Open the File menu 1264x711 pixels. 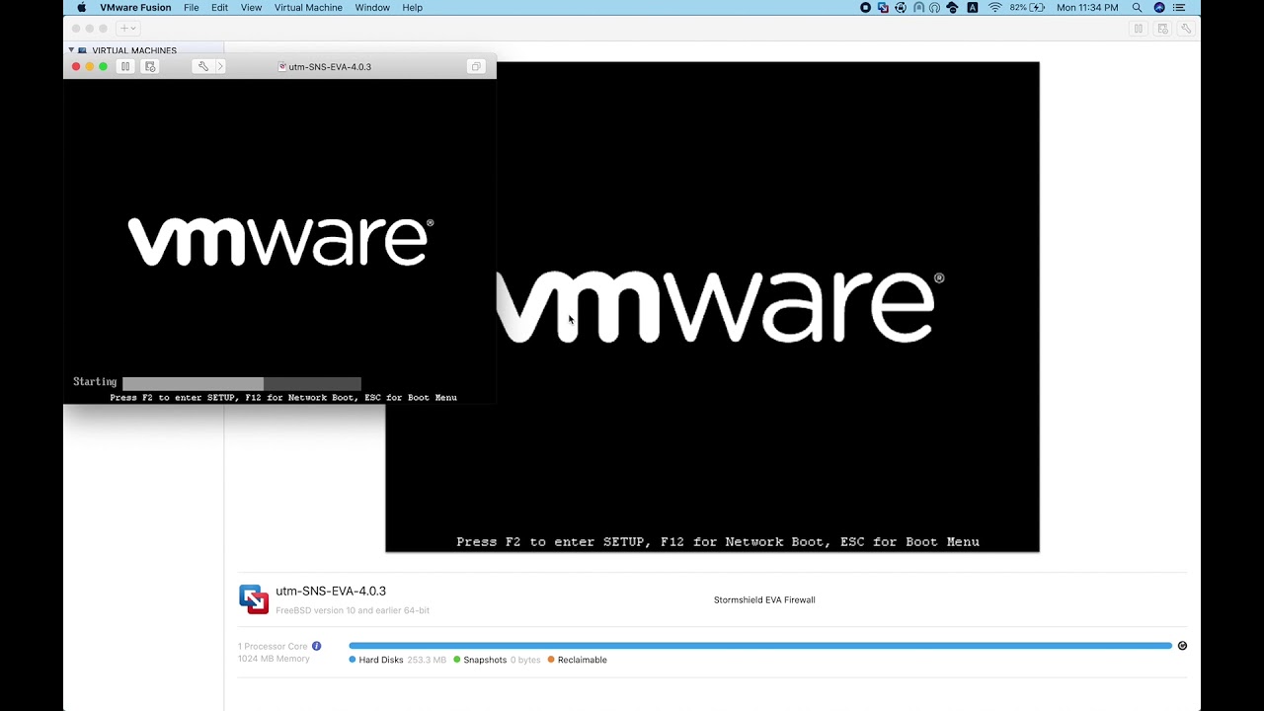(x=192, y=8)
